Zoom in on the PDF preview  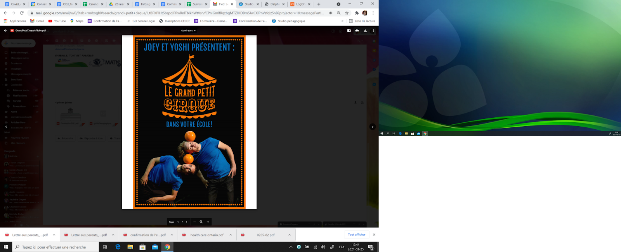208,222
